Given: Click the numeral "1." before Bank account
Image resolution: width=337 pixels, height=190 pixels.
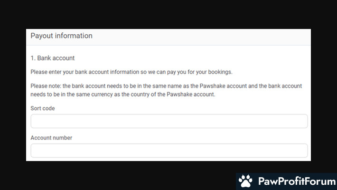Looking at the screenshot, I should 33,58.
